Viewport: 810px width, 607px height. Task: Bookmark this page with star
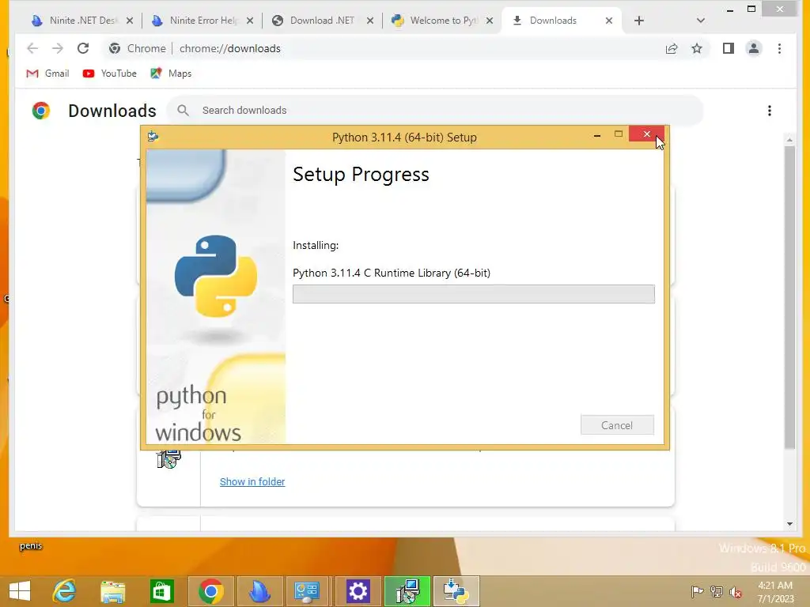(x=697, y=48)
